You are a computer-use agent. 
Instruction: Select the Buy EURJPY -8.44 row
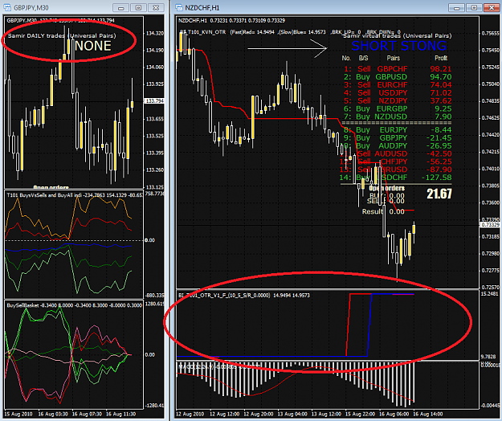(x=398, y=130)
